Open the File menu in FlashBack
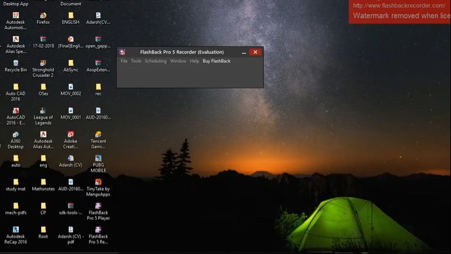This screenshot has height=254, width=451. coord(124,61)
